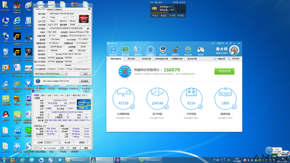Select the ACDSee 15 desktop icon
Screen dimensions: 290x163
6,69
